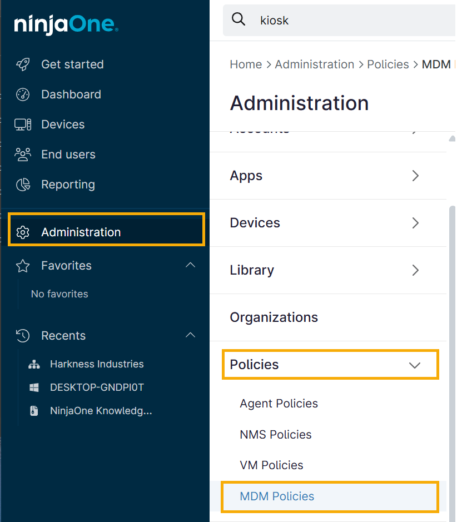Click the Home breadcrumb link
Image resolution: width=457 pixels, height=522 pixels.
pyautogui.click(x=246, y=64)
